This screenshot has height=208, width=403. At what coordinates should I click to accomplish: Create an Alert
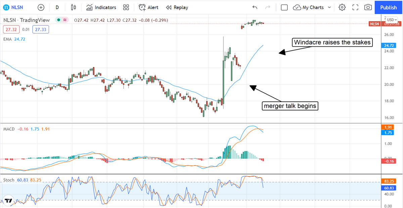[x=148, y=7]
